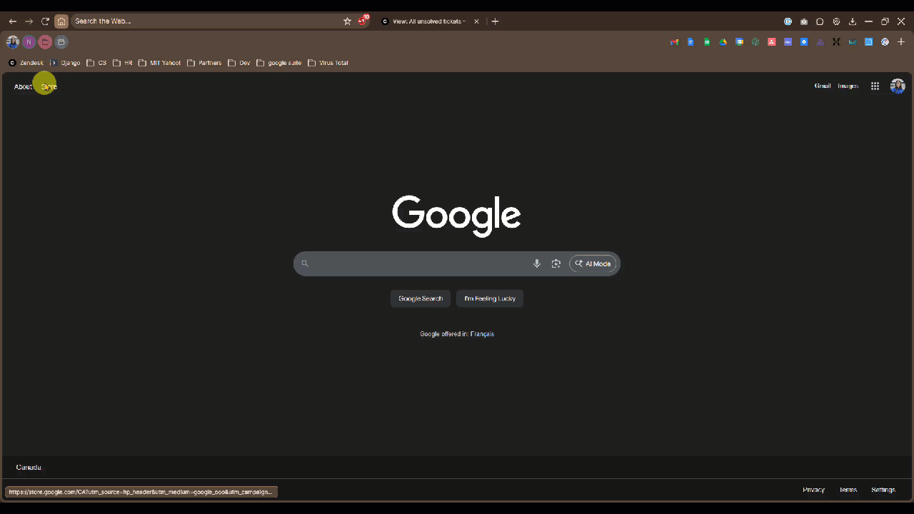Add a web panel with the plus icon

901,42
